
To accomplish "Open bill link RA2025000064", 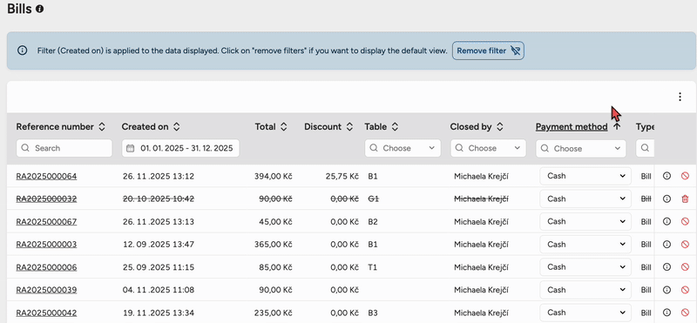I will coord(46,177).
